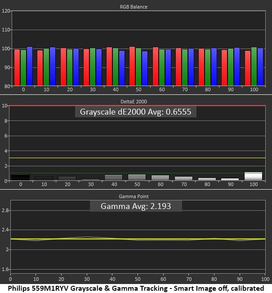
Task: Click the red limit line at DeltaE 10
Action: click(138, 106)
